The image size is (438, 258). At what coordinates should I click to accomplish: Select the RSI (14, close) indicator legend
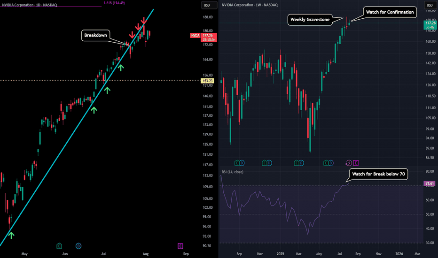233,172
